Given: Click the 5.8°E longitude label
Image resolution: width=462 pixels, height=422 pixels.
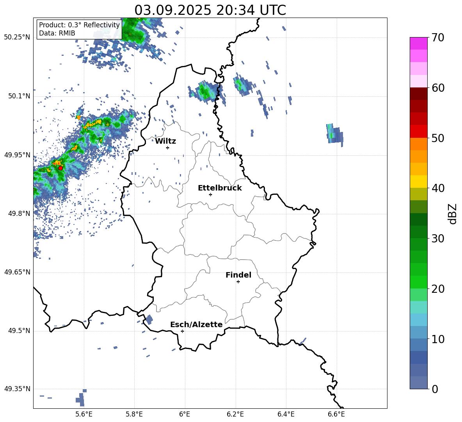Looking at the screenshot, I should click(x=134, y=414).
